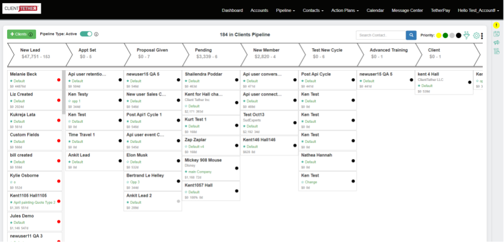Filter by yellow priority swatch
This screenshot has height=243, width=504.
tap(439, 35)
